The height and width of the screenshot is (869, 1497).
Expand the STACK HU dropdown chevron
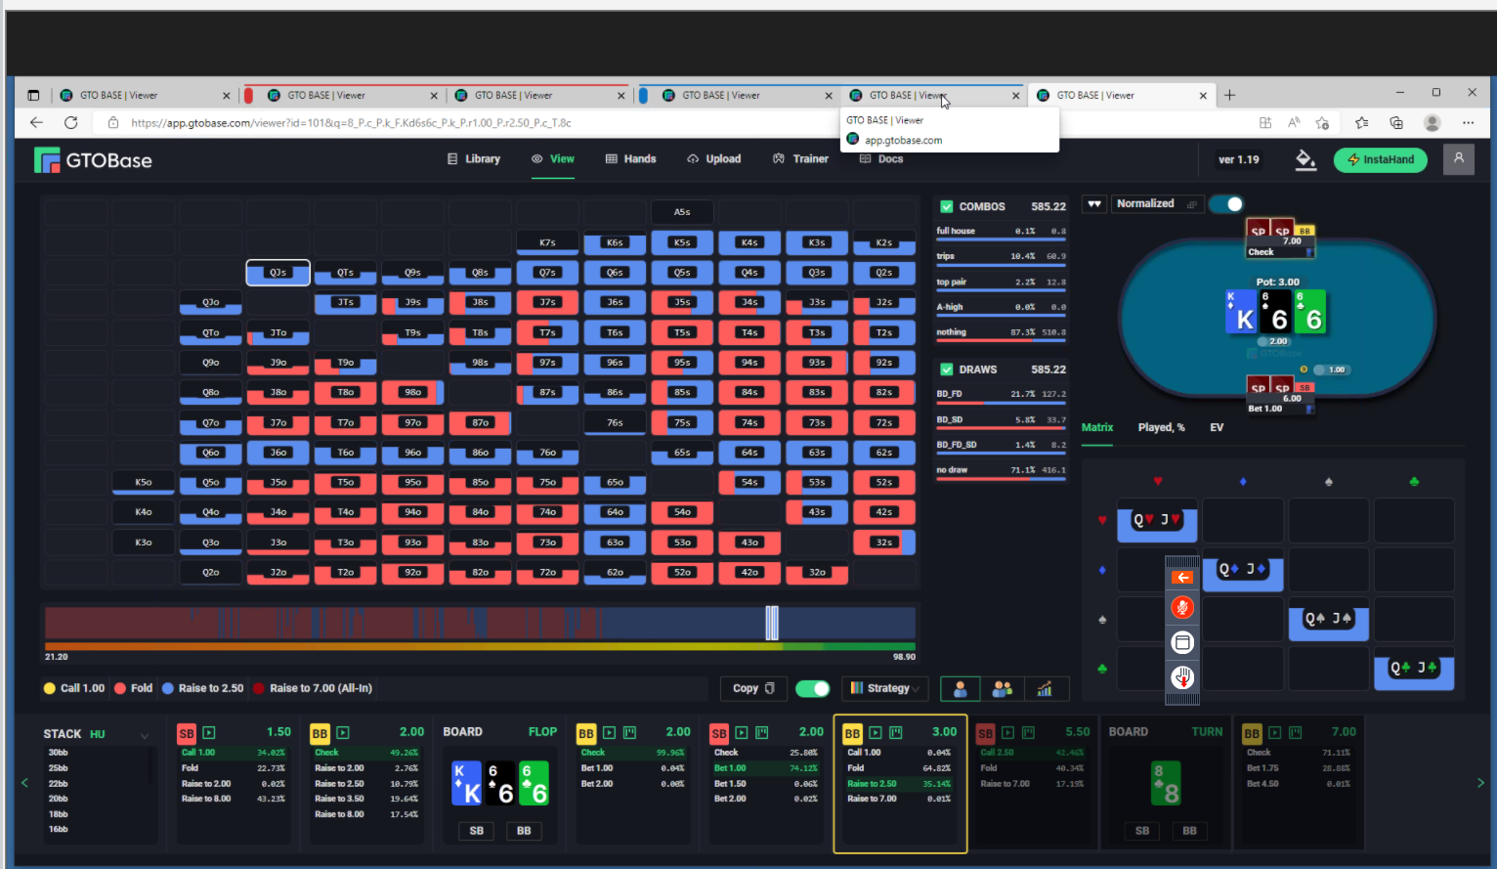click(x=145, y=735)
